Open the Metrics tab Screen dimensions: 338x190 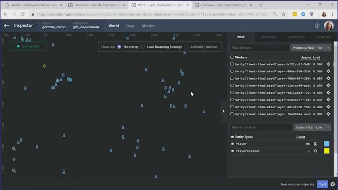[x=148, y=26]
